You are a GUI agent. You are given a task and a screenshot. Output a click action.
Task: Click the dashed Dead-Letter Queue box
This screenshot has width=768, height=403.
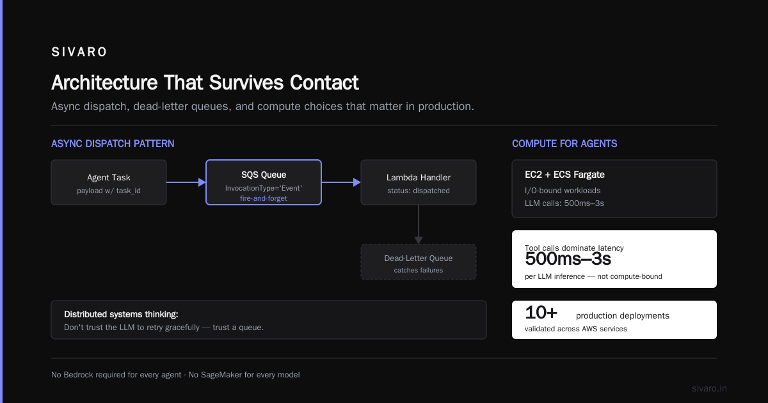pyautogui.click(x=419, y=262)
